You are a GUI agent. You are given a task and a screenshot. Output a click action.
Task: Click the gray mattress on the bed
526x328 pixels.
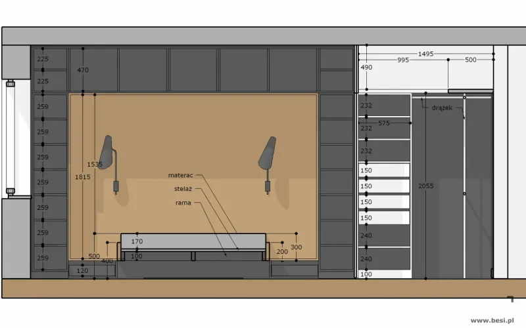pos(193,241)
